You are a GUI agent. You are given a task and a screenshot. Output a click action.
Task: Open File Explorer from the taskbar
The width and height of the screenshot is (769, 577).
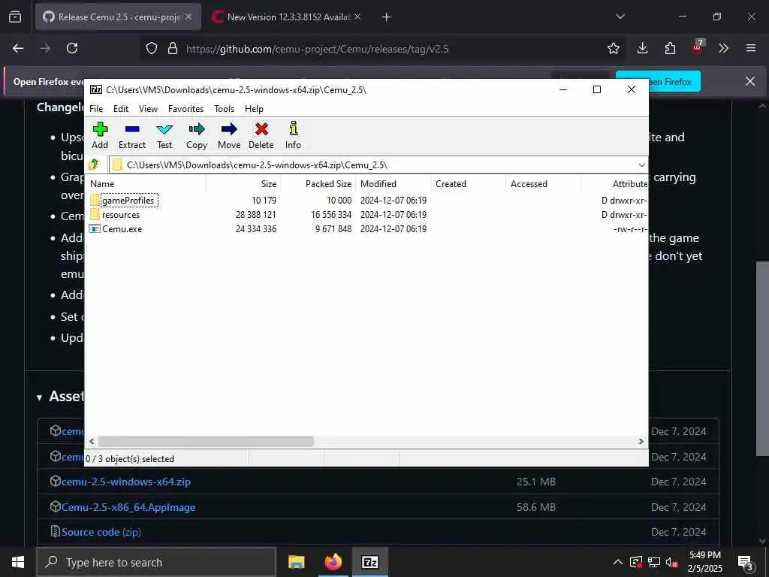tap(296, 562)
